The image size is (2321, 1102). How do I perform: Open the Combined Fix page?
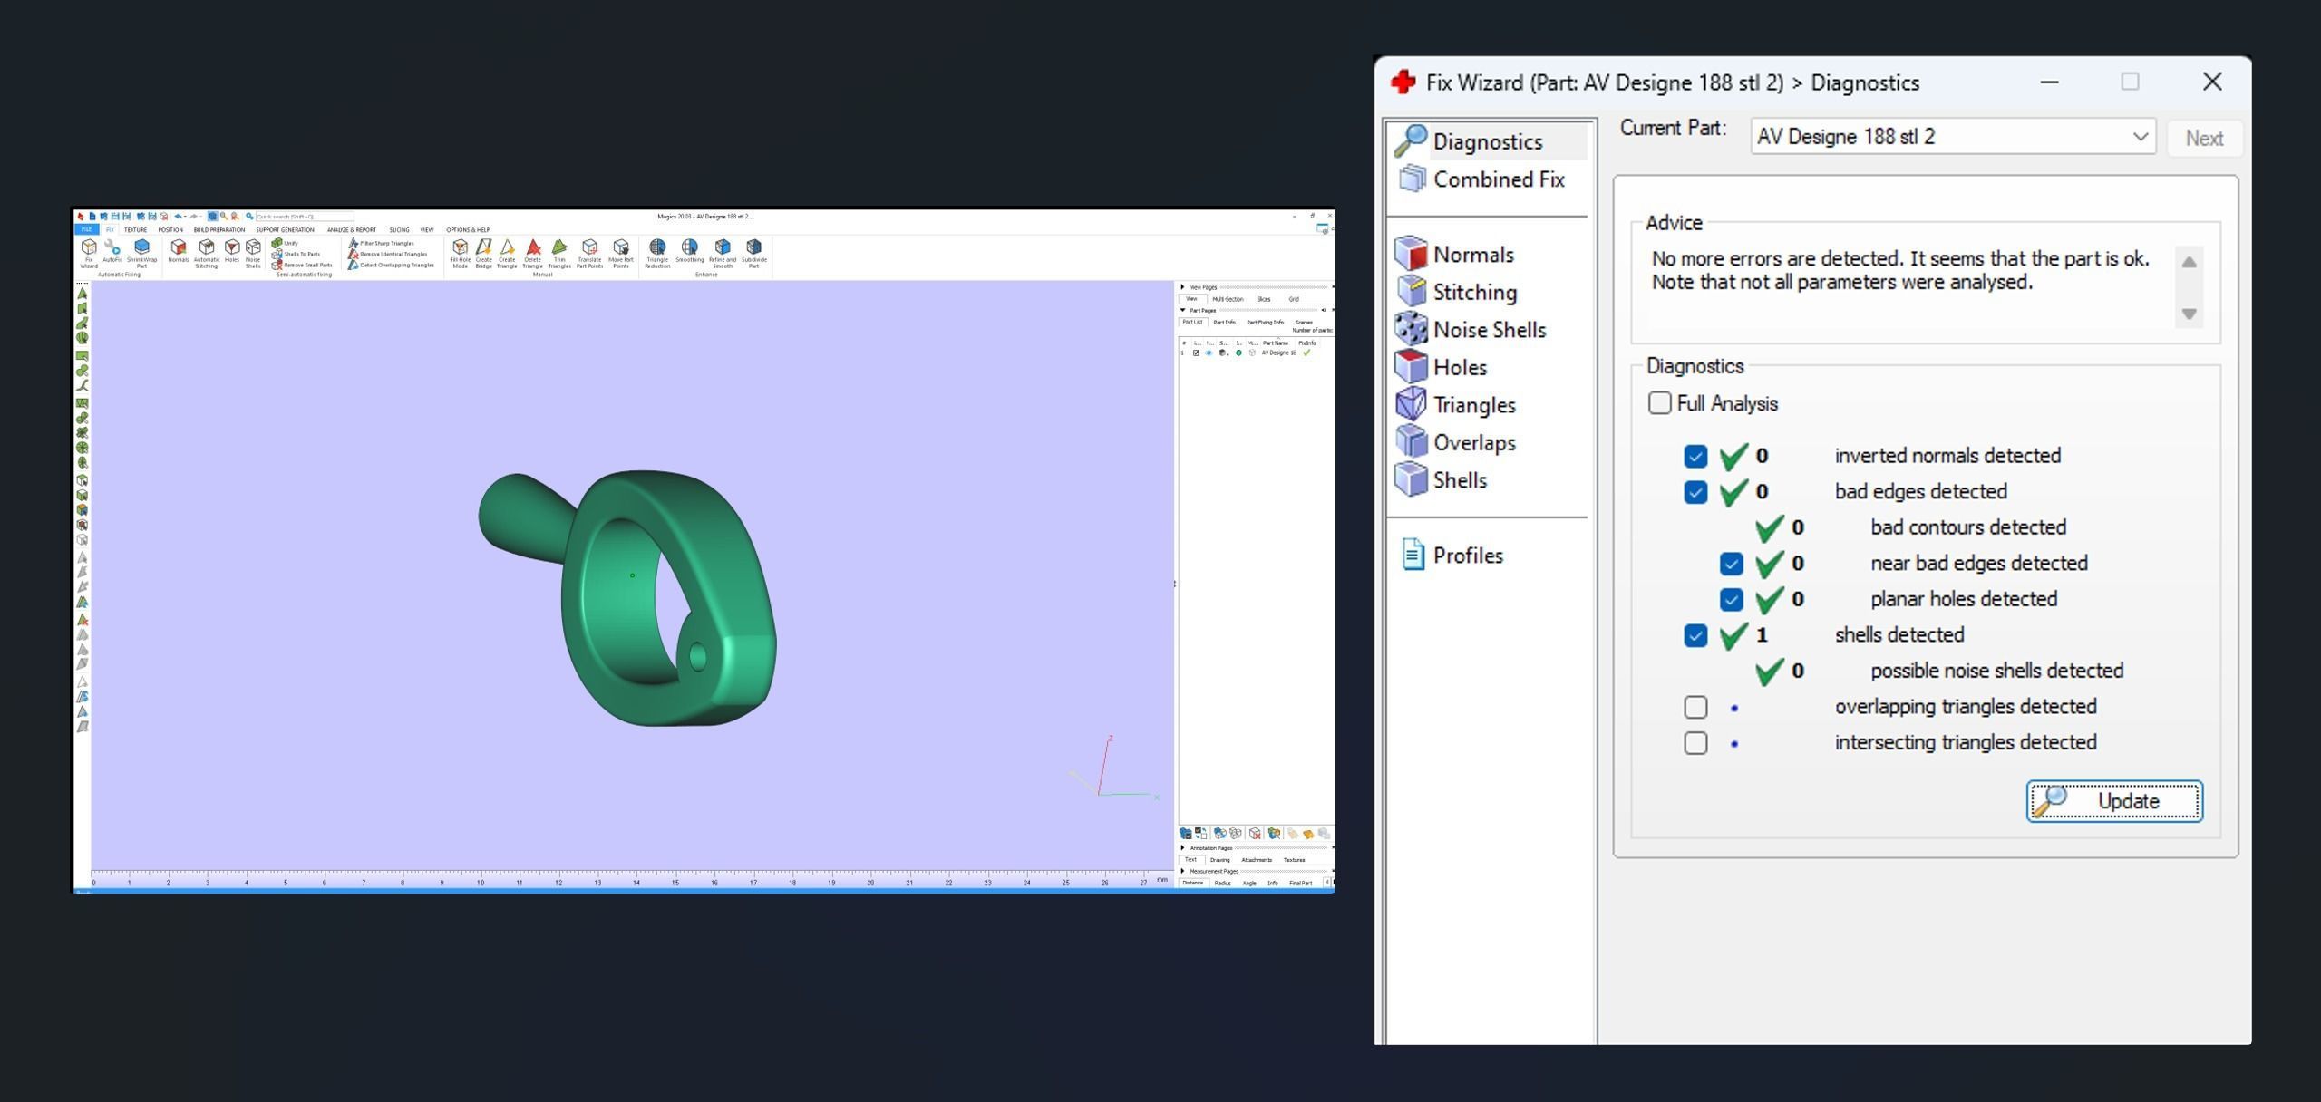pyautogui.click(x=1498, y=179)
